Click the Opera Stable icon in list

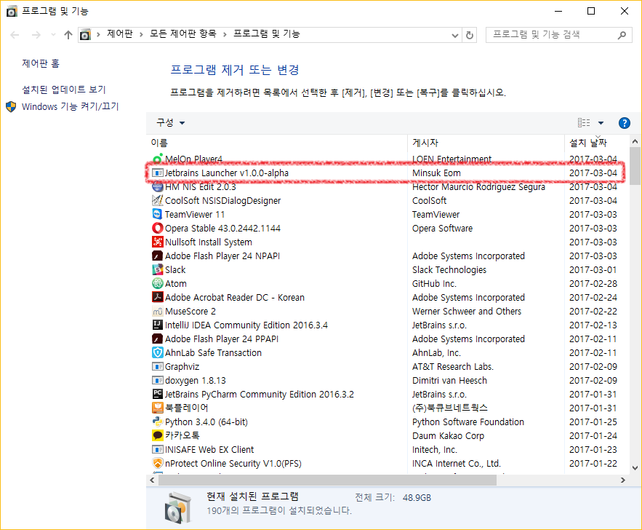pos(157,228)
